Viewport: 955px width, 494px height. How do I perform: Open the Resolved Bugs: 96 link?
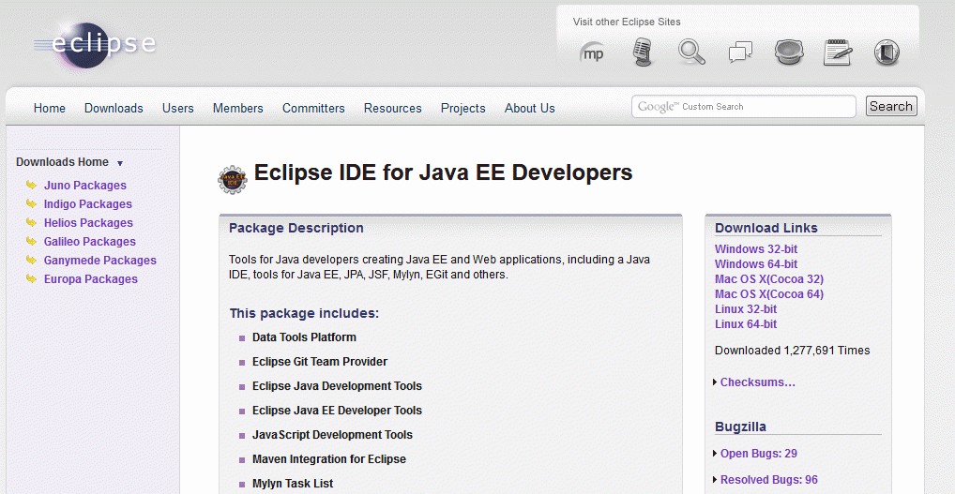tap(769, 480)
